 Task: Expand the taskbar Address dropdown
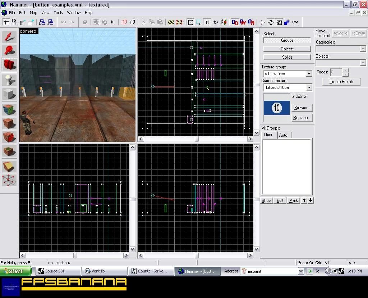click(x=301, y=271)
